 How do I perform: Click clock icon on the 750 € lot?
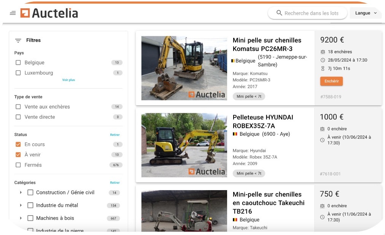322,217
